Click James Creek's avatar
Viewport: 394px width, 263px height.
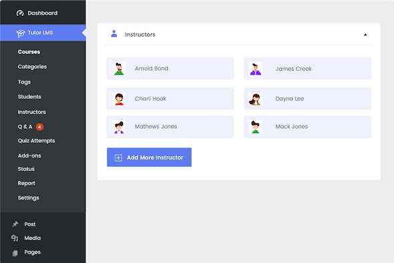click(x=256, y=69)
